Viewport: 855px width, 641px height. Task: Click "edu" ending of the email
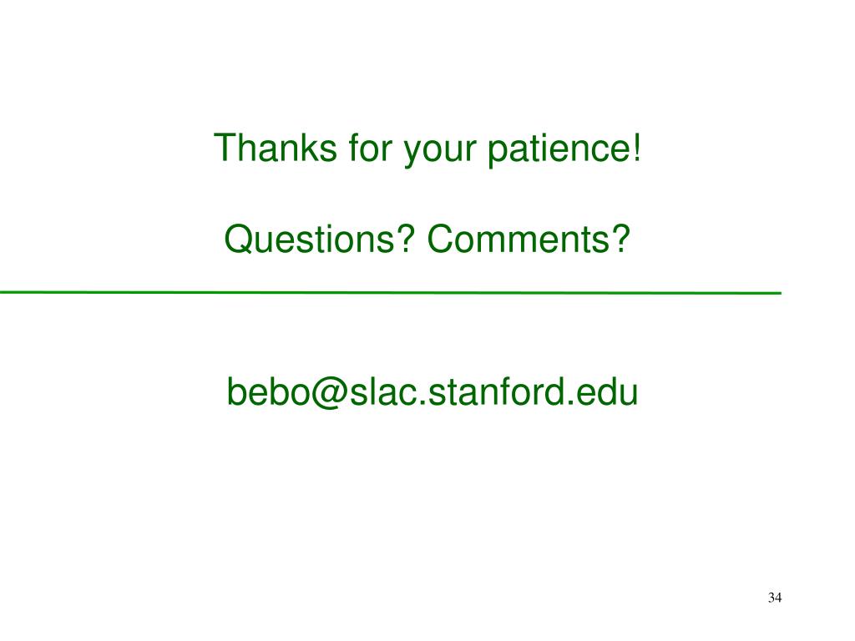pos(606,391)
